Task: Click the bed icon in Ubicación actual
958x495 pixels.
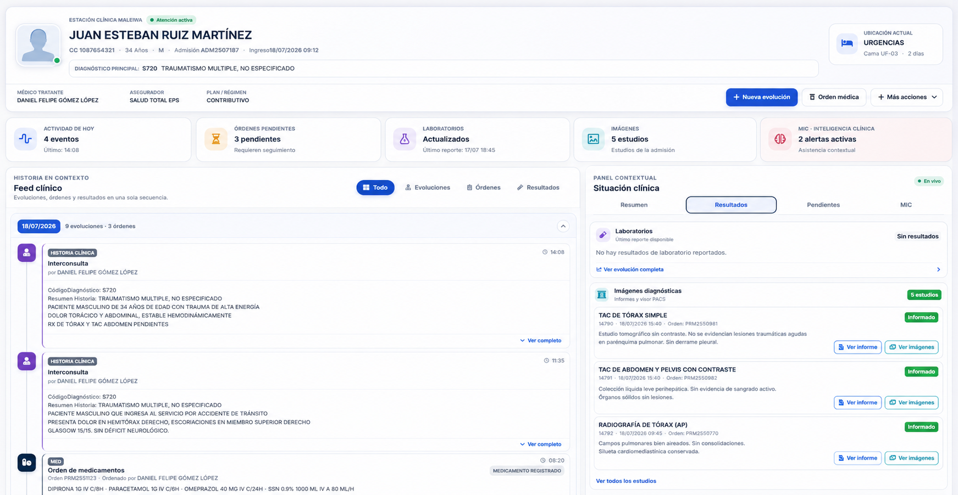Action: coord(847,43)
